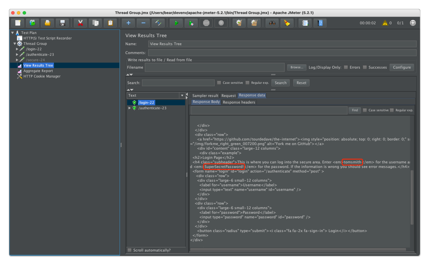The image size is (429, 265).
Task: Collapse all tree nodes with minus icon
Action: pyautogui.click(x=143, y=23)
